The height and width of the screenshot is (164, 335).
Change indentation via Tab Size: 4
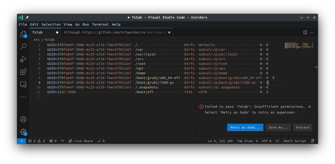pos(247,141)
